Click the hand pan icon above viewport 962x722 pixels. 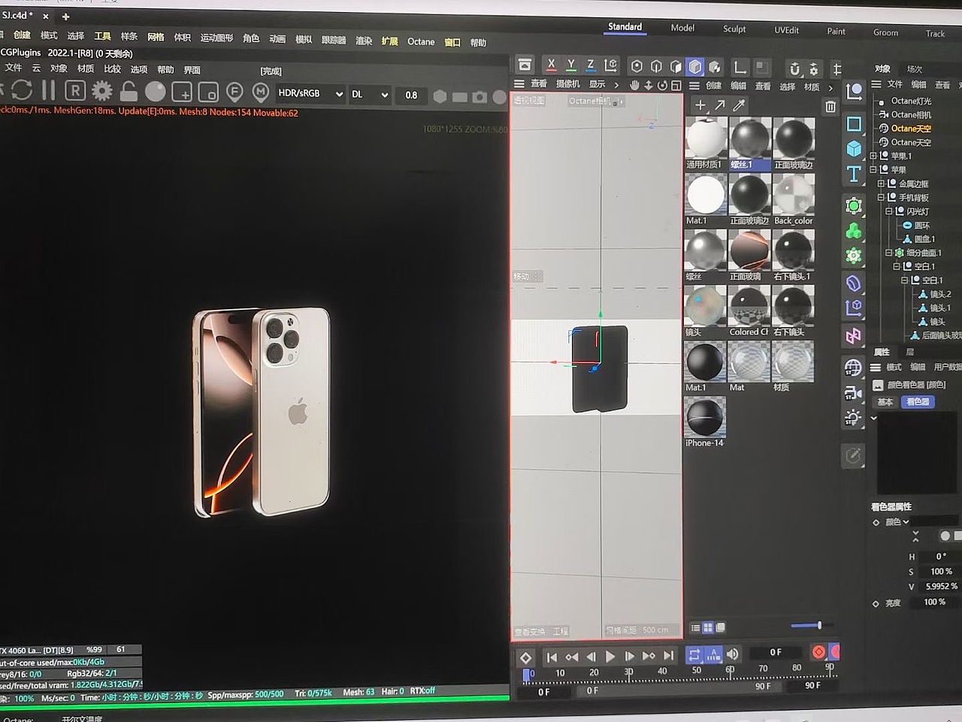634,84
